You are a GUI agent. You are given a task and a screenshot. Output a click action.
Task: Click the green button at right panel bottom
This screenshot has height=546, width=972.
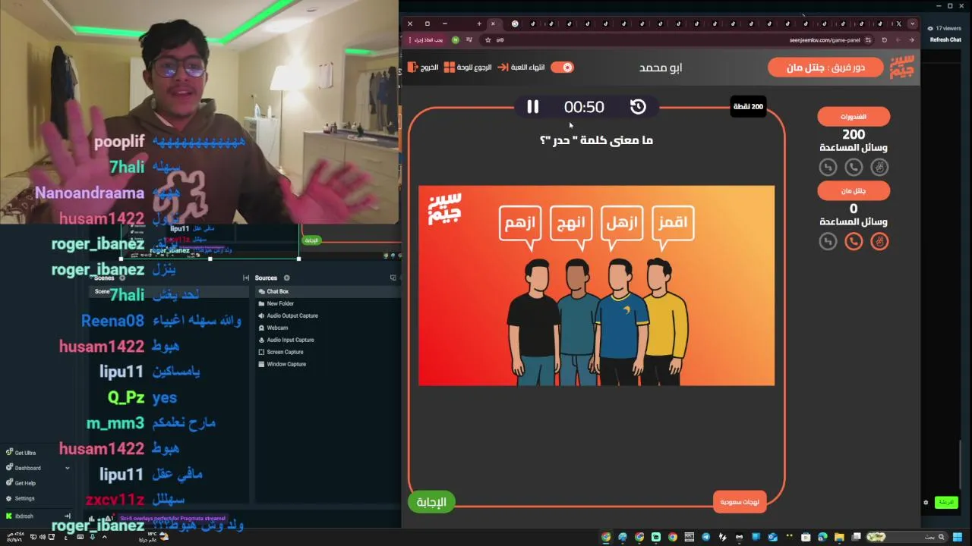[945, 502]
